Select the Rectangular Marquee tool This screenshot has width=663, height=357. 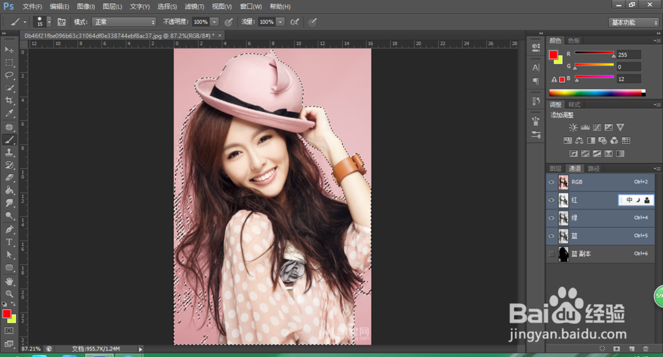click(9, 62)
